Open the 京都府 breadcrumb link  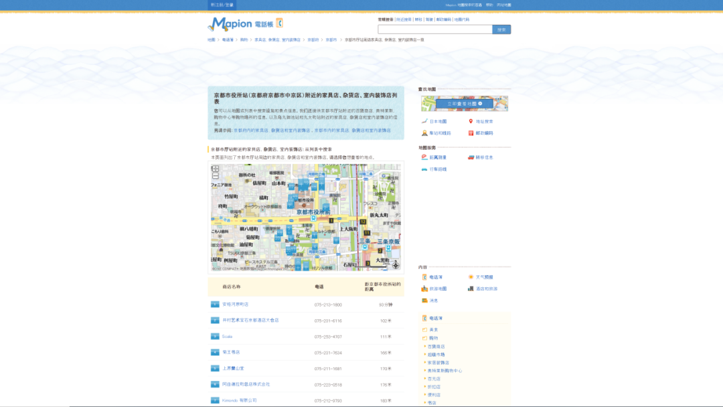(313, 39)
